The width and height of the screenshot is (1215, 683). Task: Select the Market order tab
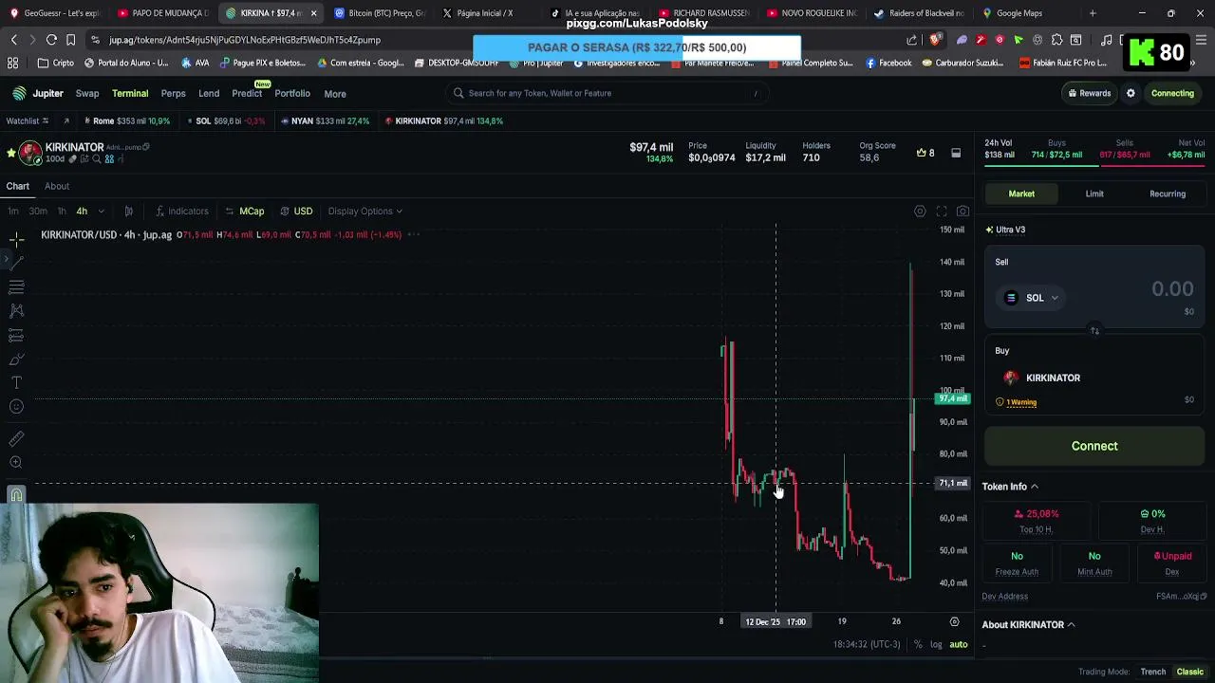(x=1021, y=194)
